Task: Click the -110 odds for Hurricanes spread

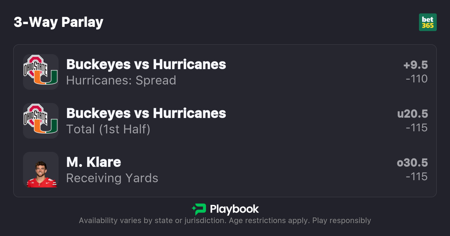Action: click(417, 79)
